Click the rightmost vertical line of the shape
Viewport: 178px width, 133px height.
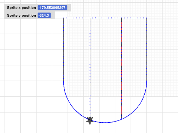(x=147, y=49)
